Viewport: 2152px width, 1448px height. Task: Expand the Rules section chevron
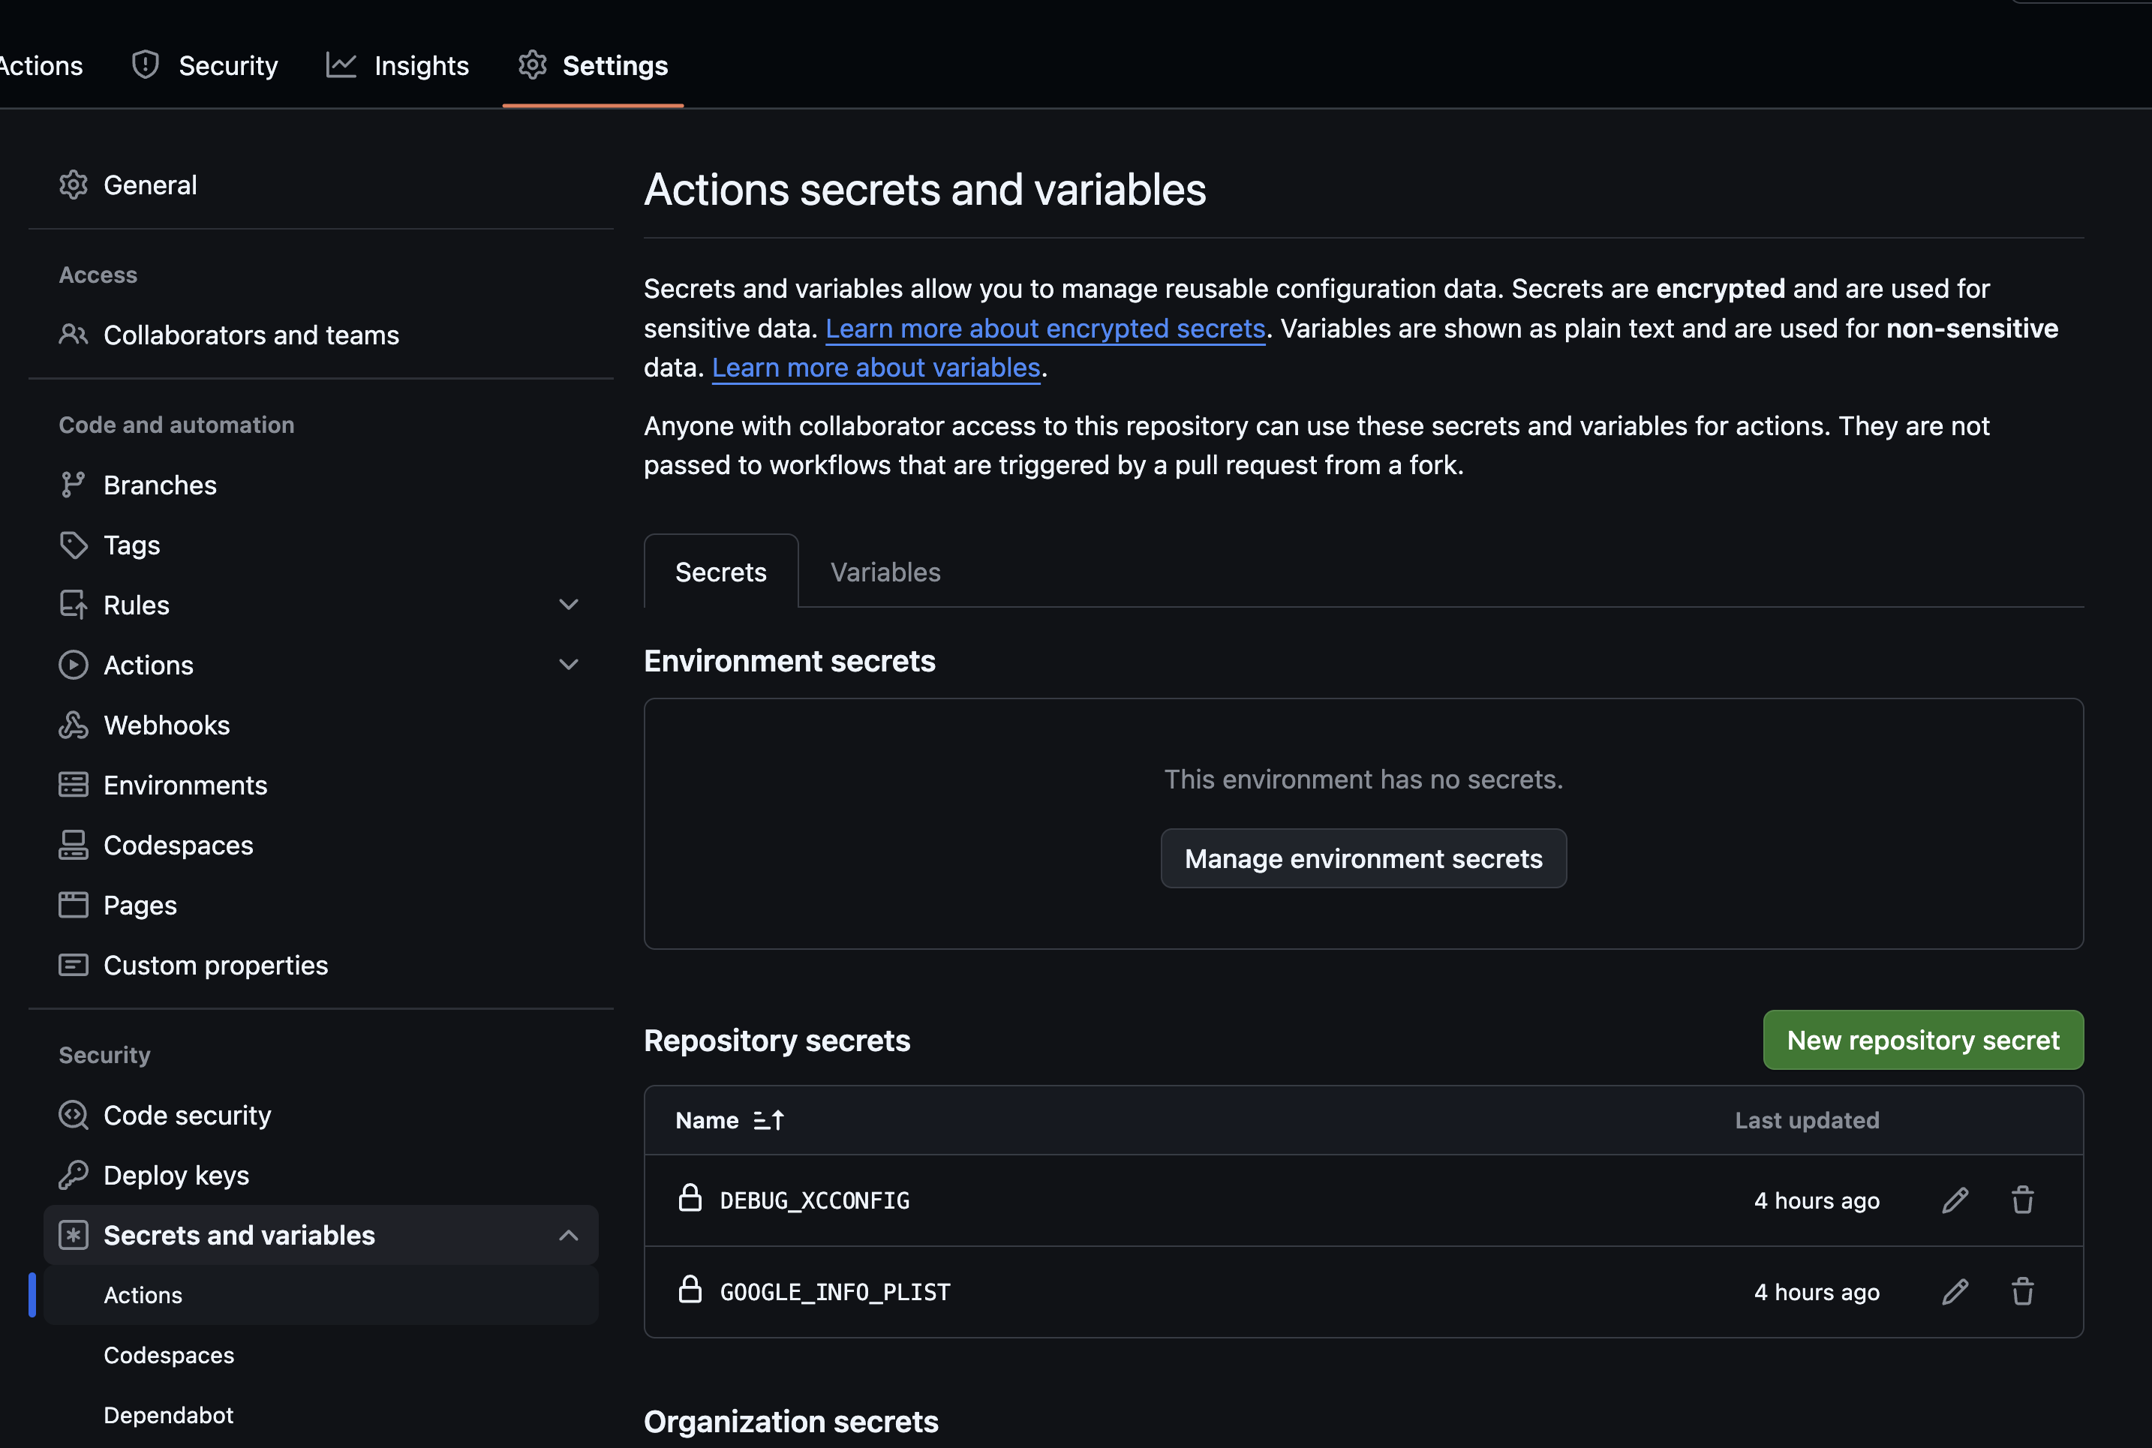pos(569,604)
